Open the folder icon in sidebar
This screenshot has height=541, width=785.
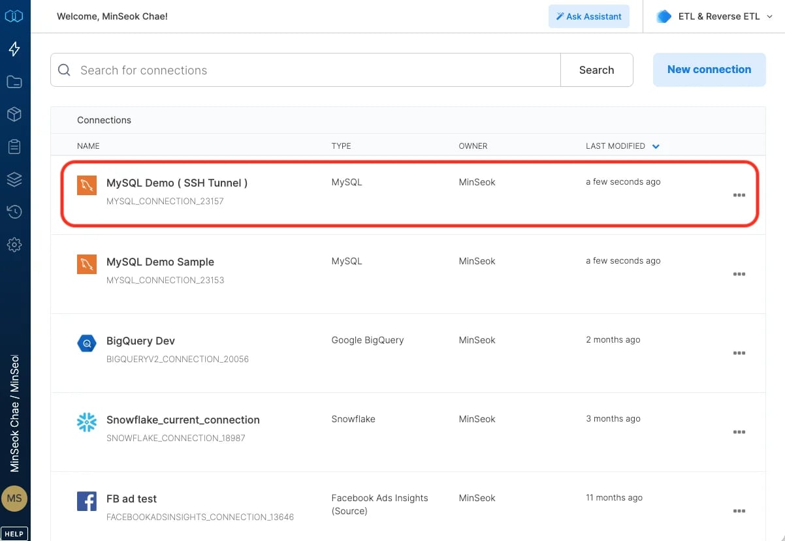point(14,82)
